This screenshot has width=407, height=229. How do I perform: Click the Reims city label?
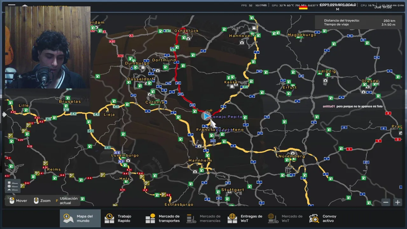[54, 170]
